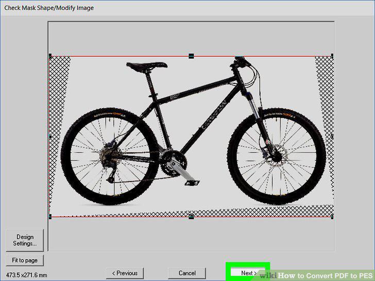Select the right-middle mask edge handle
The width and height of the screenshot is (375, 281).
pos(332,136)
